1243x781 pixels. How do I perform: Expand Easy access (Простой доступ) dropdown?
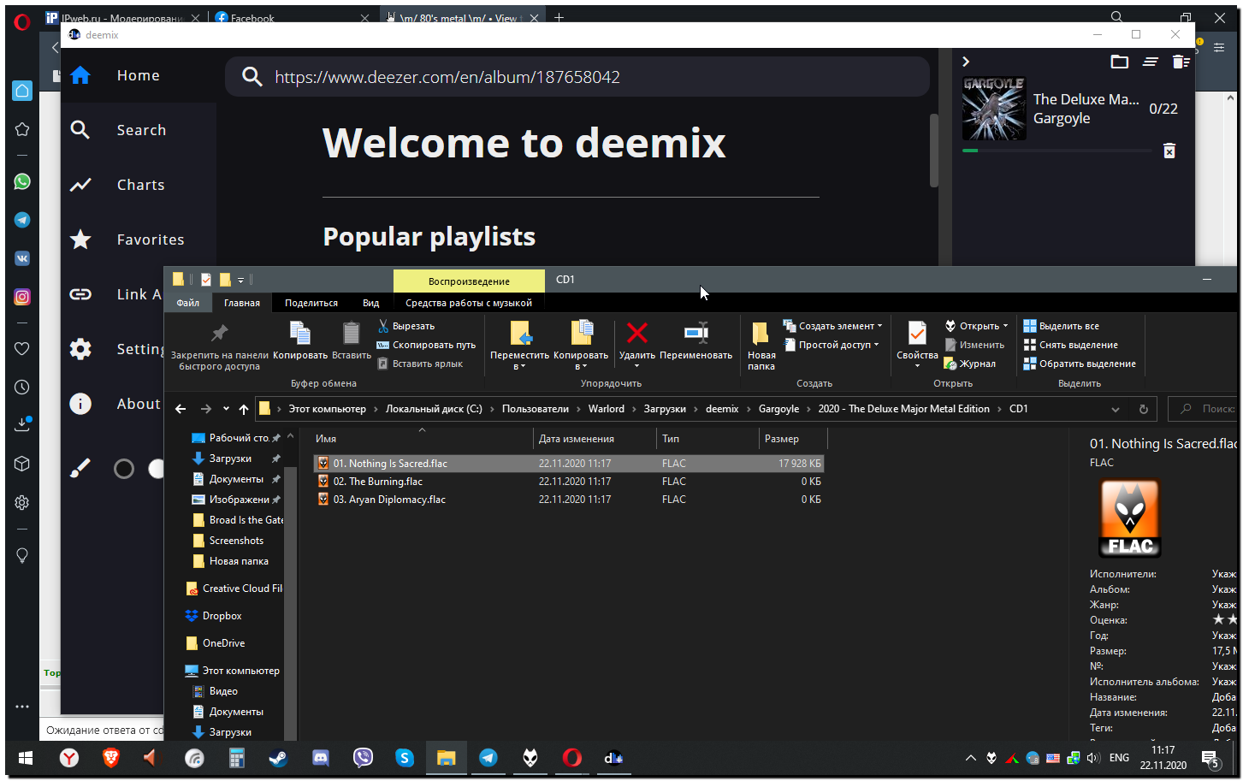pyautogui.click(x=831, y=345)
